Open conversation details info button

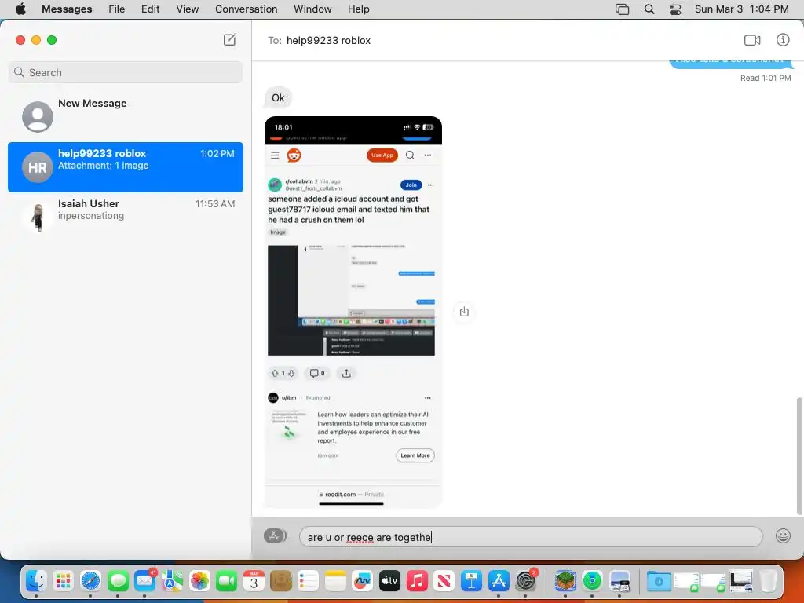click(x=783, y=40)
